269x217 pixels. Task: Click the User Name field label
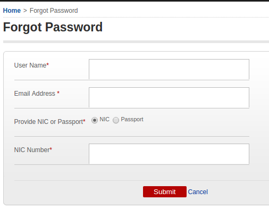[30, 65]
